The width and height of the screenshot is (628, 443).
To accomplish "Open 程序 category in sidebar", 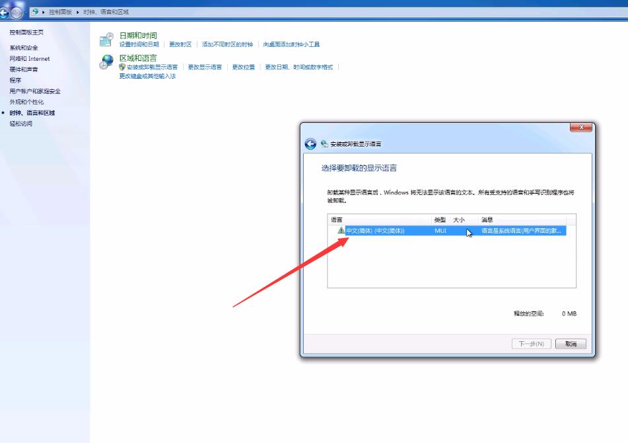I will 15,80.
